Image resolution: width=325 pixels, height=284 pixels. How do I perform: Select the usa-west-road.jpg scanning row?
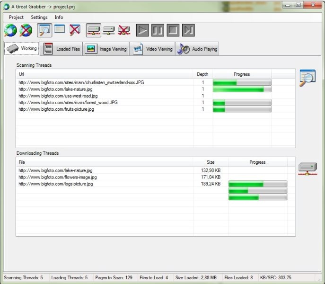pyautogui.click(x=156, y=96)
